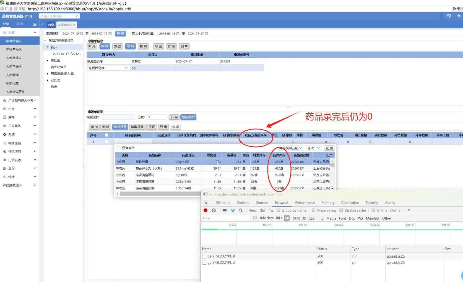Image resolution: width=463 pixels, height=282 pixels.
Task: Open the menu name search dropdown
Action: point(59,16)
